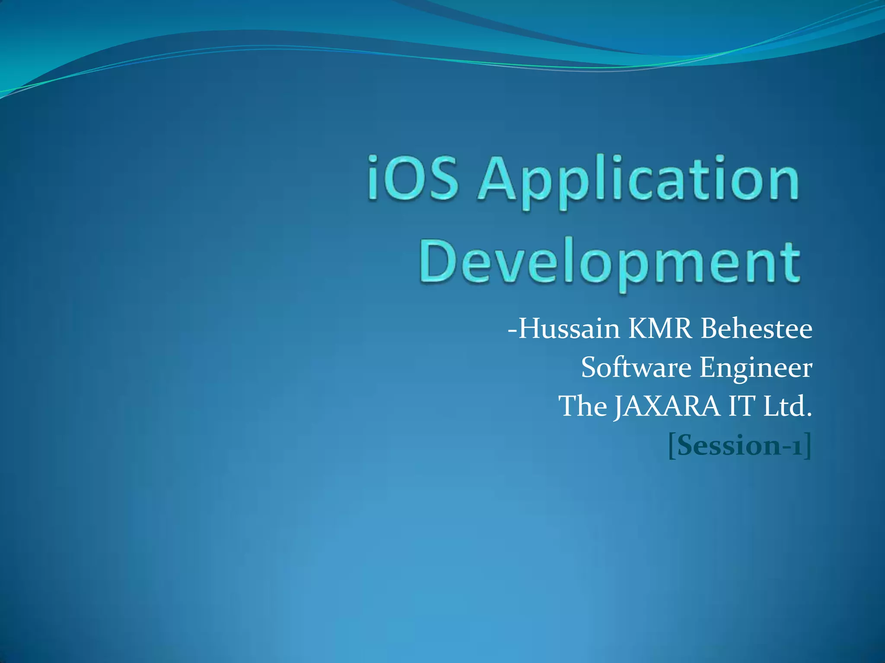Select the name "Hussain" in the subtitle
The image size is (885, 663).
click(x=569, y=329)
